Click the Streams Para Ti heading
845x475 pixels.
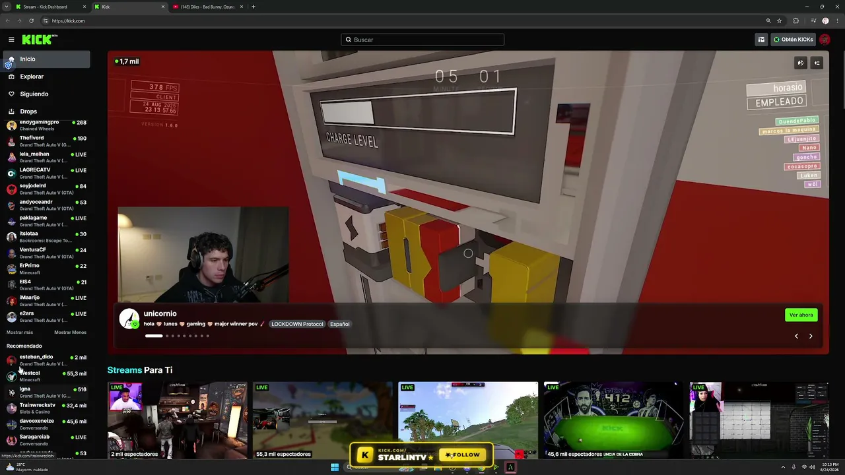[140, 370]
